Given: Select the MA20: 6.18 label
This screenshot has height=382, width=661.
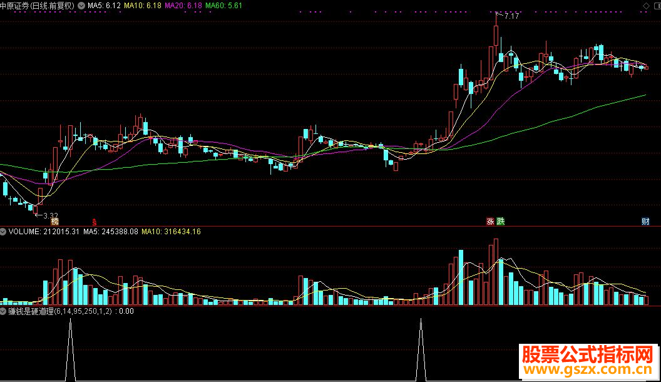Looking at the screenshot, I should pos(183,6).
